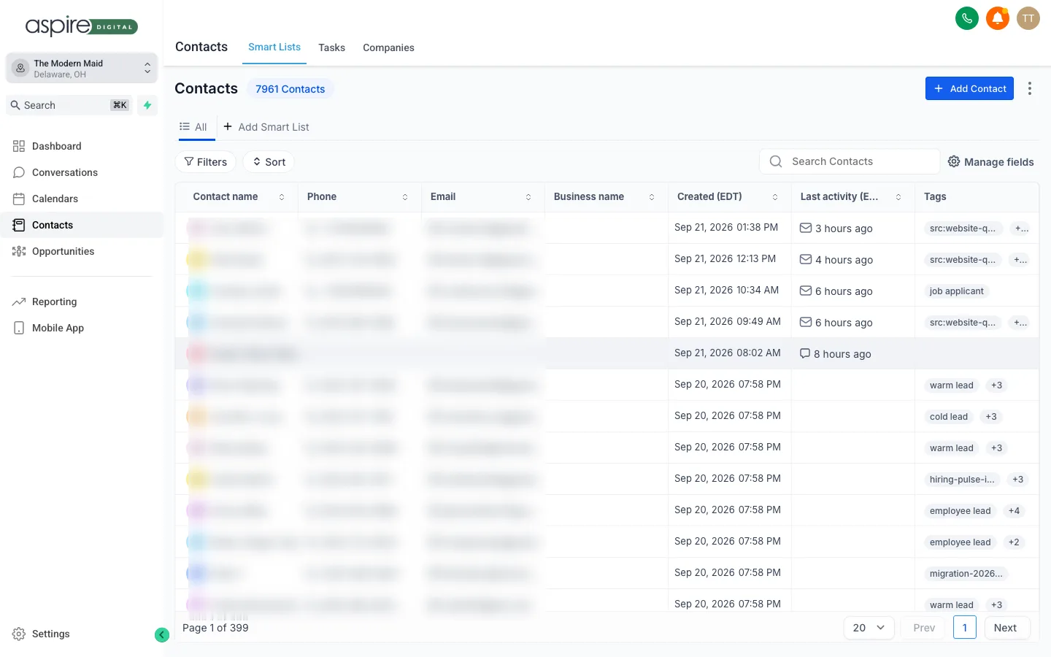Click the magnifier icon in Search Contacts
This screenshot has width=1051, height=657.
(x=776, y=161)
